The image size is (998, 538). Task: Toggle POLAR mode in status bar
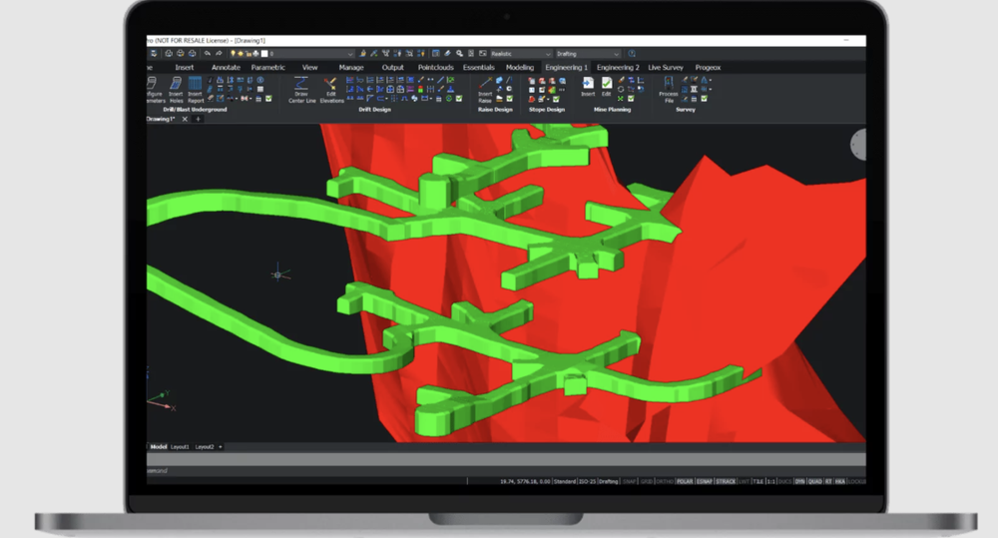[685, 481]
